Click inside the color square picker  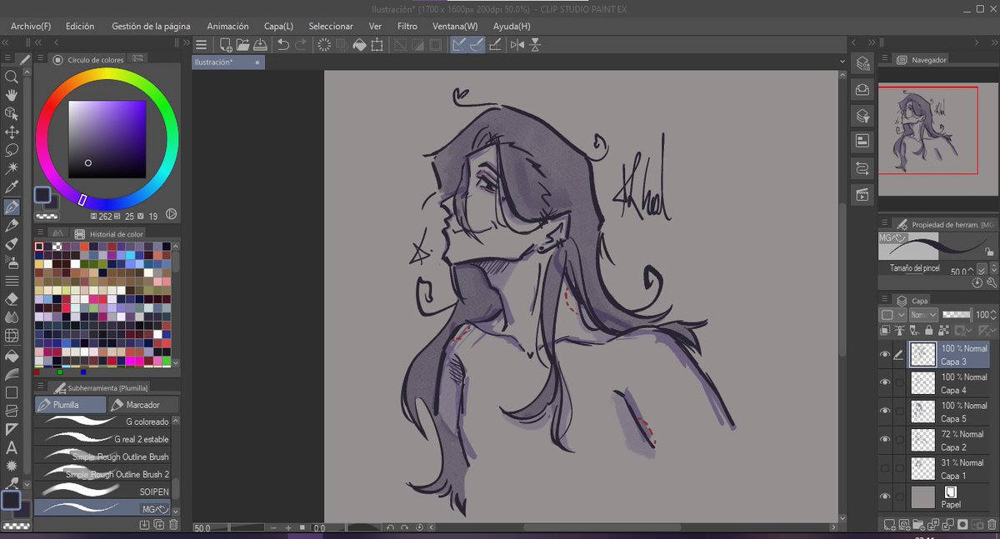tap(107, 139)
